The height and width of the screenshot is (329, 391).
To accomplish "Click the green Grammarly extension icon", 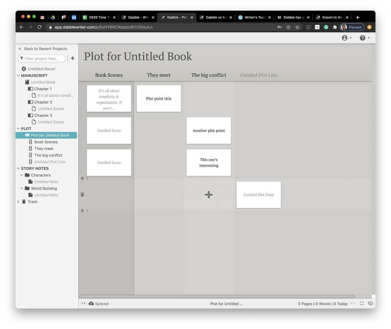I will click(x=326, y=27).
